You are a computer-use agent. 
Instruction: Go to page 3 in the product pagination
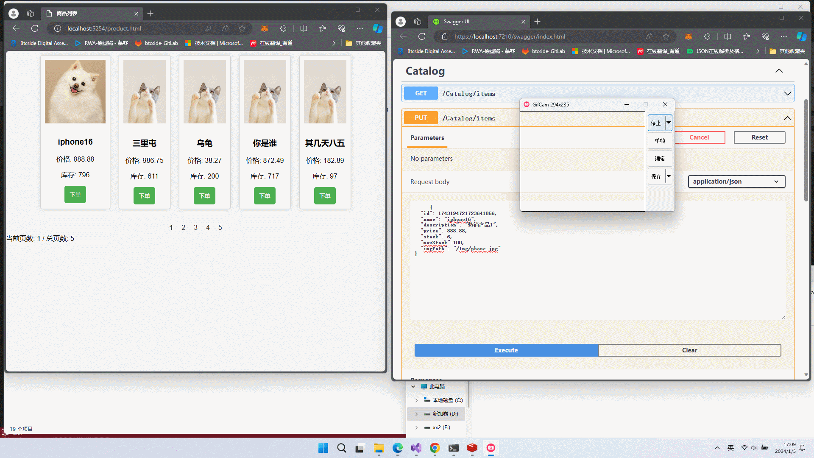click(195, 227)
